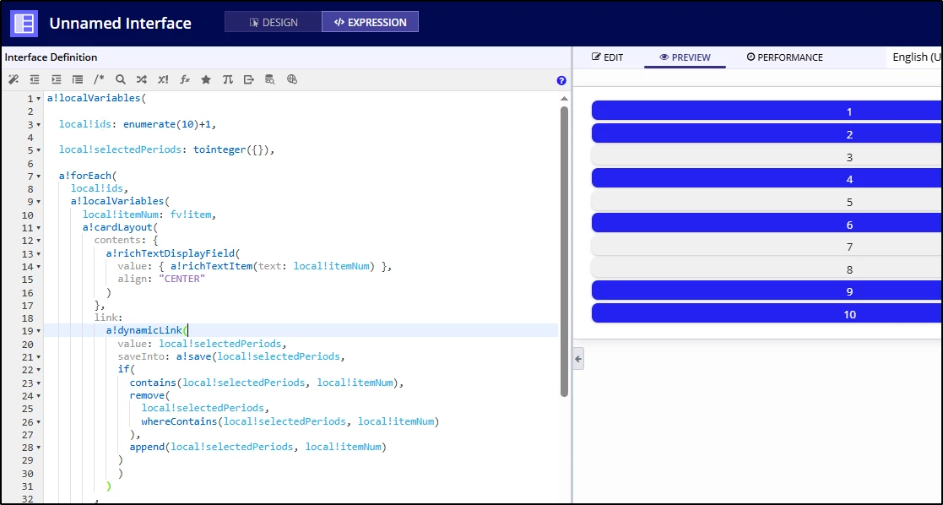Screen dimensions: 943x505
Task: Select card number 8 in preview
Action: (x=767, y=269)
